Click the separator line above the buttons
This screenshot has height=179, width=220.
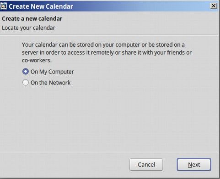pyautogui.click(x=109, y=152)
